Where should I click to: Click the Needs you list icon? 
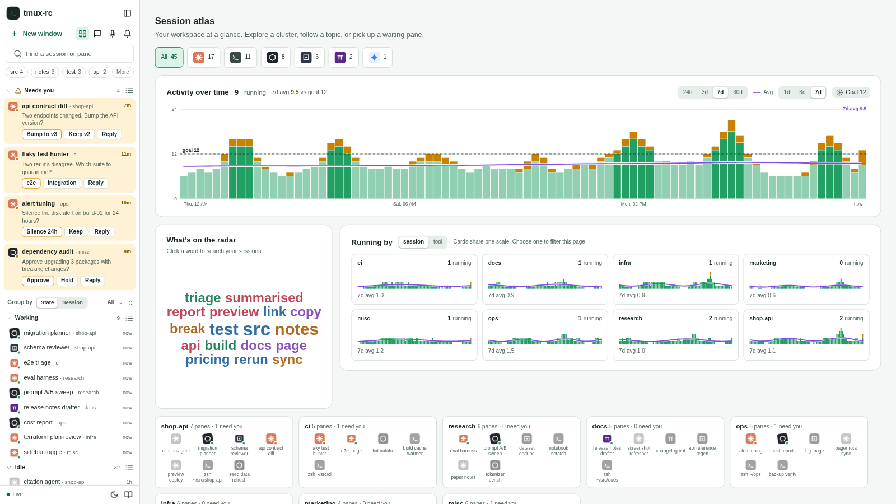point(129,90)
